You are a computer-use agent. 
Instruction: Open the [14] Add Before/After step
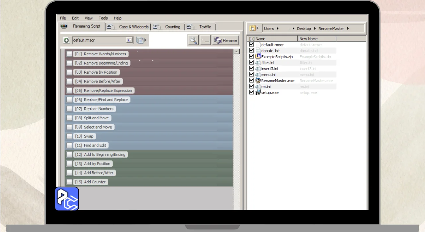point(94,173)
